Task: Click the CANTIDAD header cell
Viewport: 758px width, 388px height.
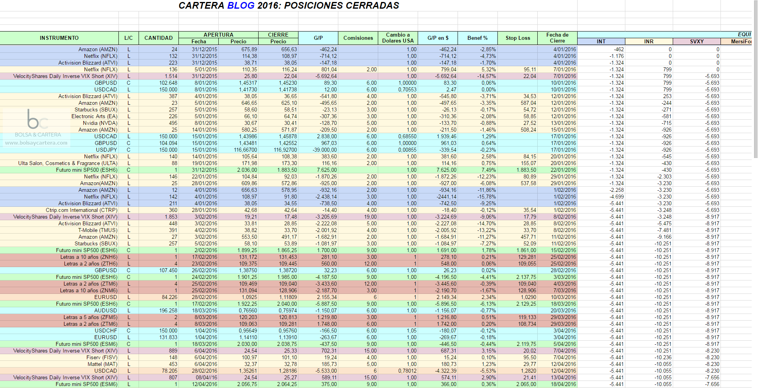Action: [159, 38]
